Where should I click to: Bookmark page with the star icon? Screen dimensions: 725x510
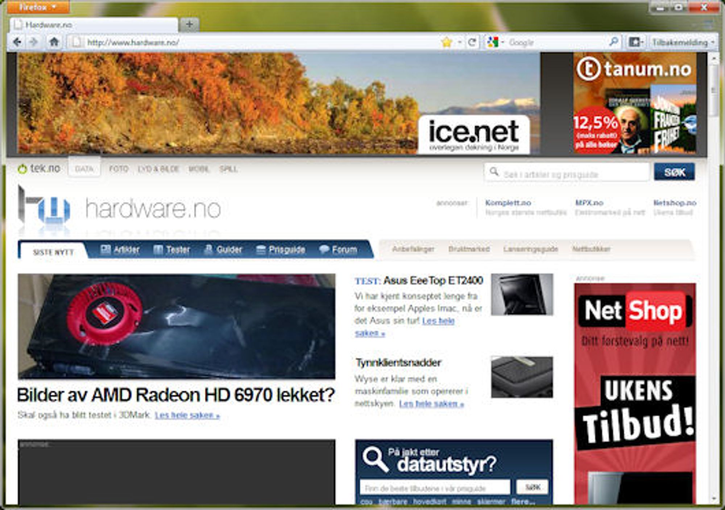click(x=447, y=43)
